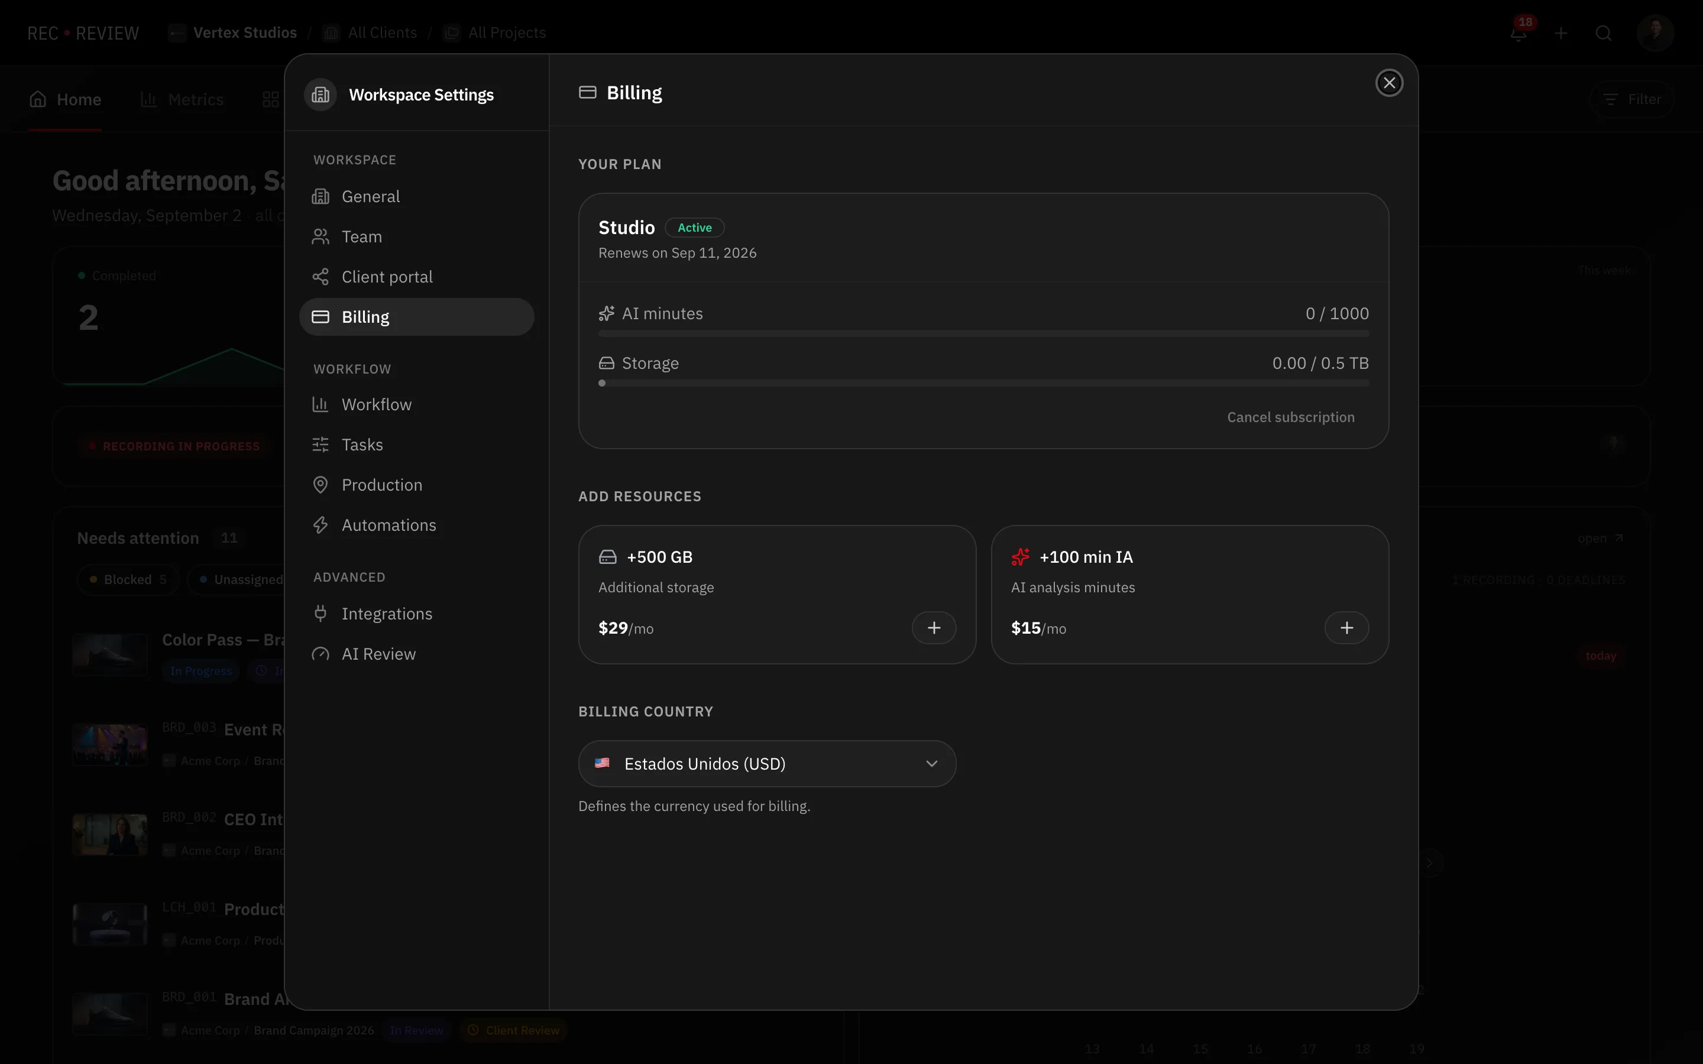The image size is (1703, 1064).
Task: Click the +500 GB storage drive icon
Action: [607, 557]
